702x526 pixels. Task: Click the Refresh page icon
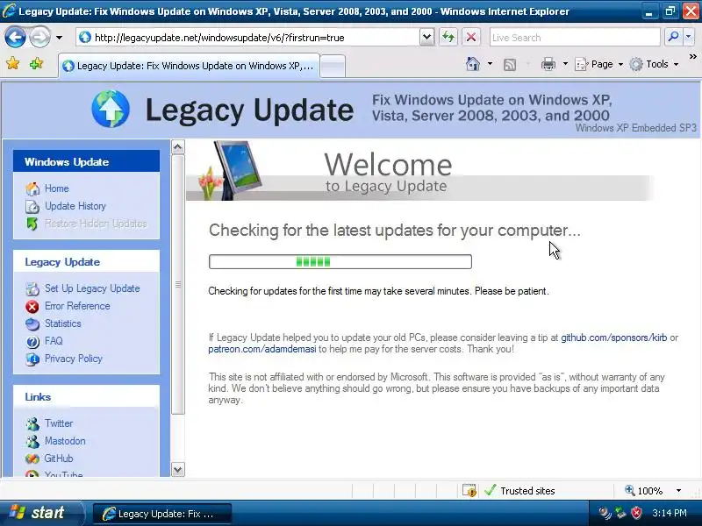pos(448,37)
